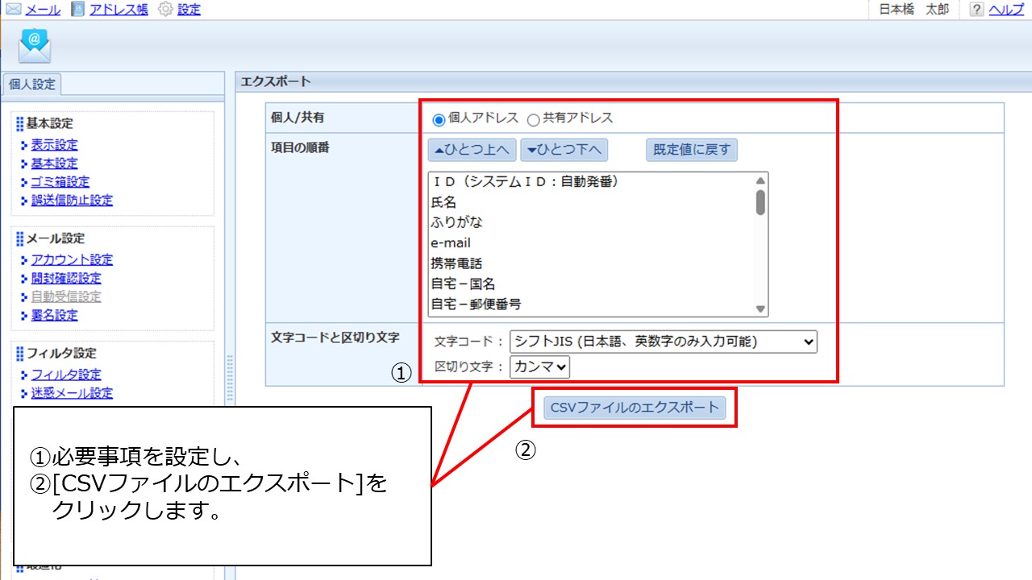Open ゴミ箱設定 in the sidebar

coord(60,182)
